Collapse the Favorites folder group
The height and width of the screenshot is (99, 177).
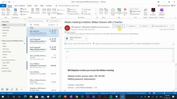[2, 22]
